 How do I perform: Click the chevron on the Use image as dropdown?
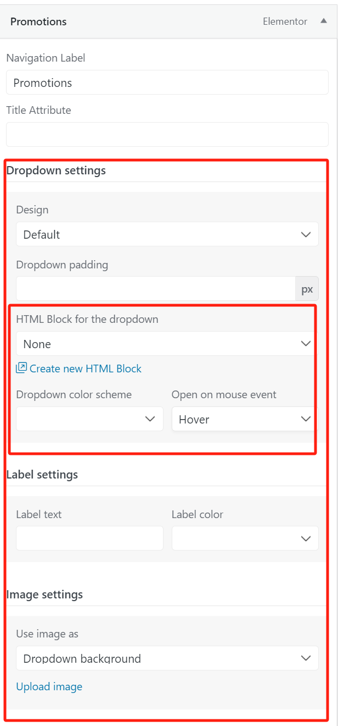[306, 658]
